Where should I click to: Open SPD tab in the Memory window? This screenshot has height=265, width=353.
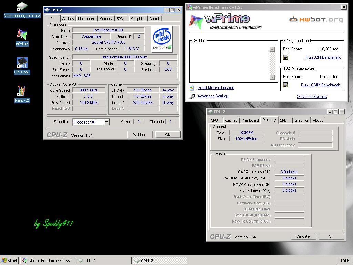(283, 120)
